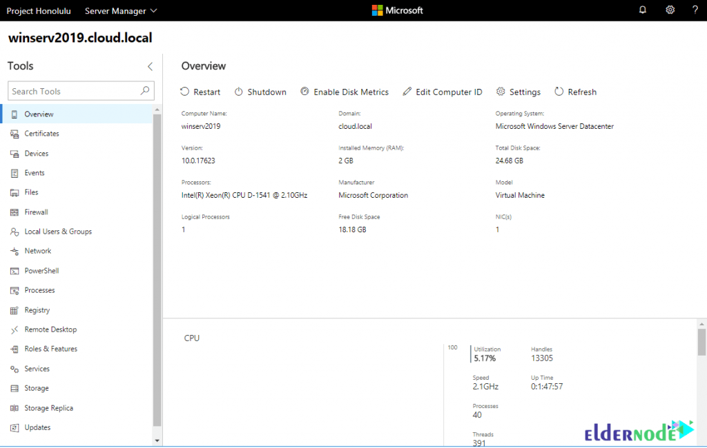The width and height of the screenshot is (707, 448).
Task: Click Project Honolulu in the menu bar
Action: [38, 10]
